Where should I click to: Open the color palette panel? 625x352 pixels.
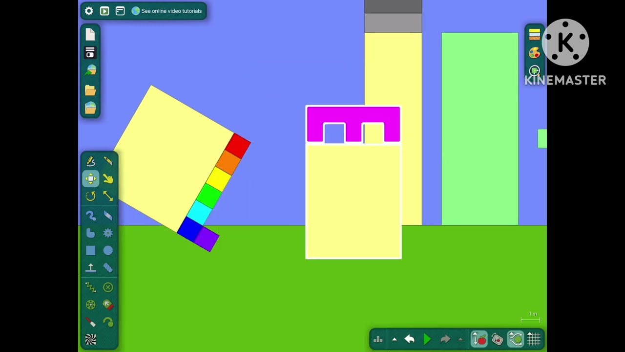[535, 52]
